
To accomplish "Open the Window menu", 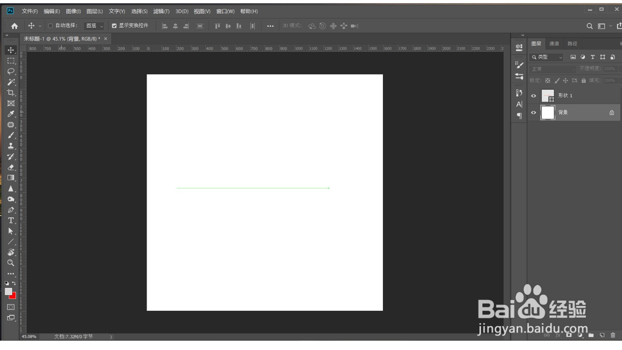I will [225, 11].
